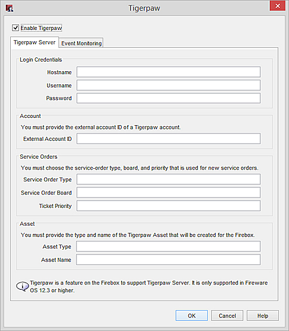Click the Hostname input field
Viewport: 289px width, 331px height.
coord(168,72)
